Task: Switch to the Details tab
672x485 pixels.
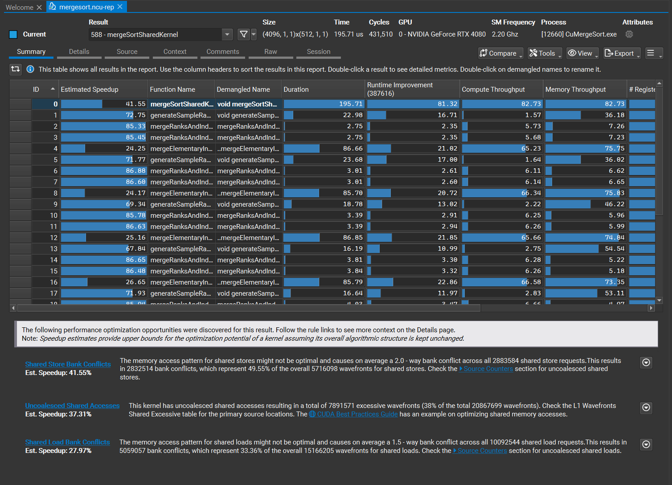Action: 79,52
